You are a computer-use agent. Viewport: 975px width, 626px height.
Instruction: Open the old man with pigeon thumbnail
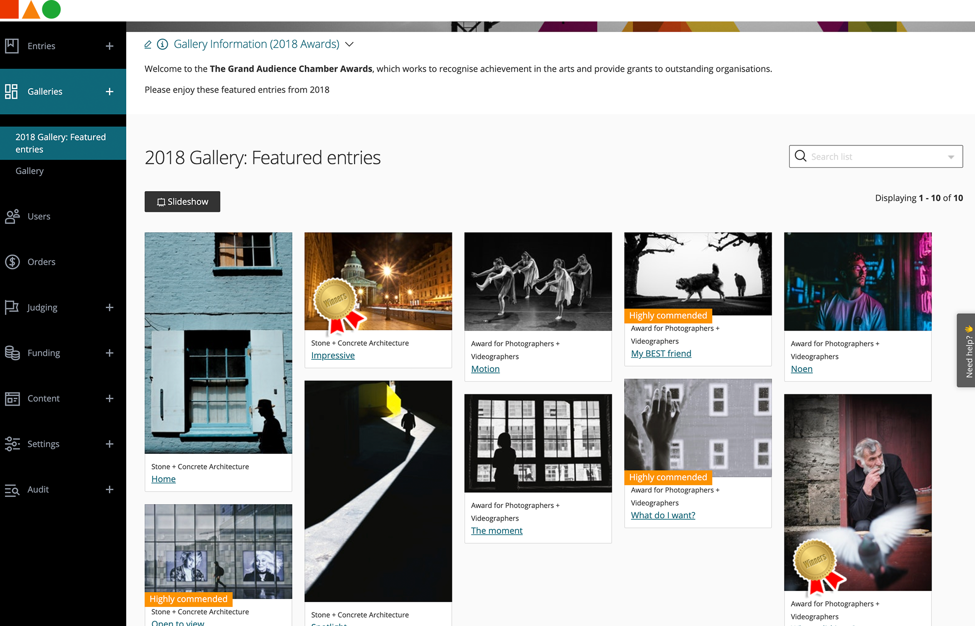tap(858, 492)
